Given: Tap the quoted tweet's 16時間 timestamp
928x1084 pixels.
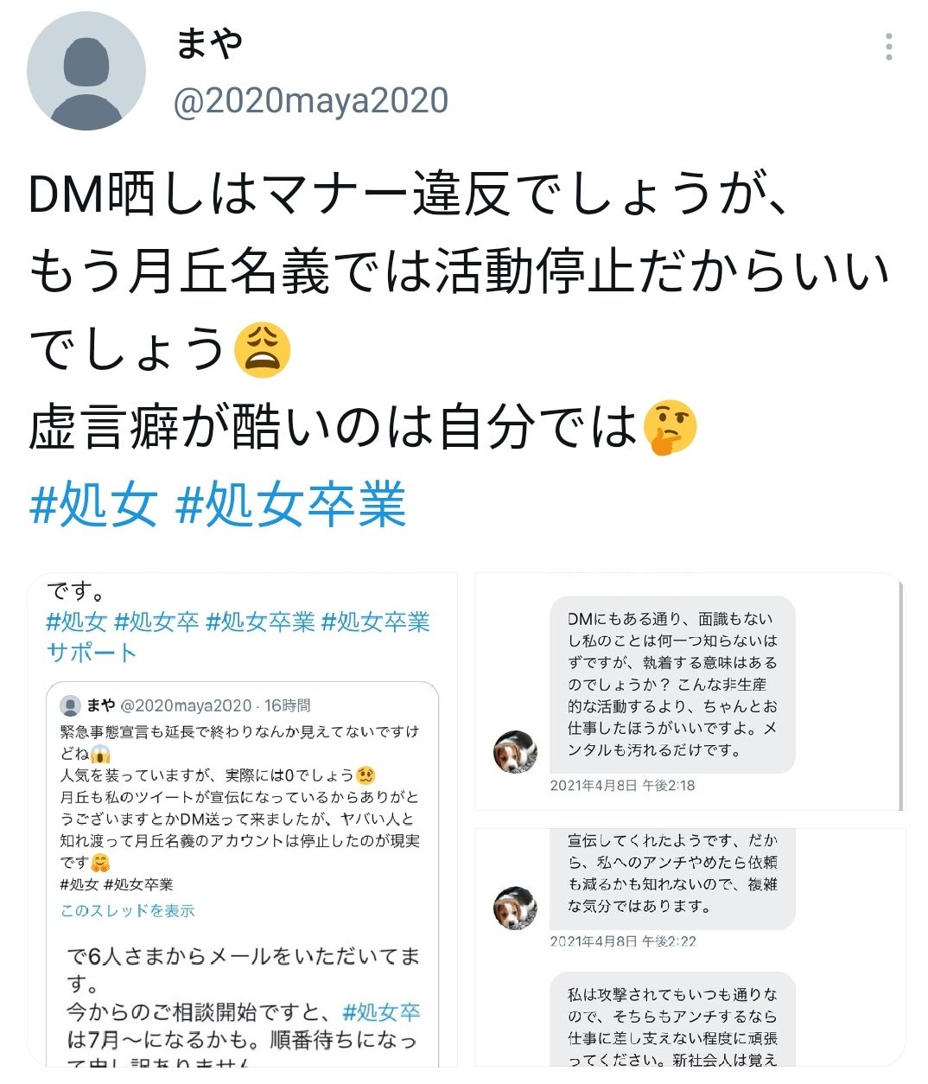Looking at the screenshot, I should tap(288, 706).
